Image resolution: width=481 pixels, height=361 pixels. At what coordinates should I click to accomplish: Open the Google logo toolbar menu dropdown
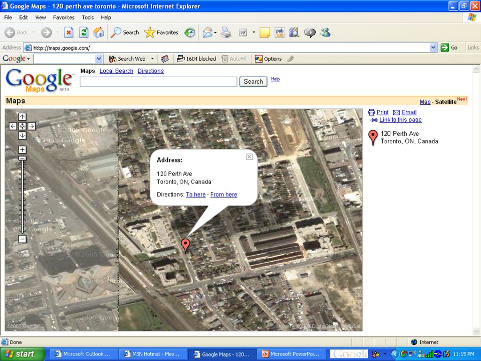[x=28, y=59]
